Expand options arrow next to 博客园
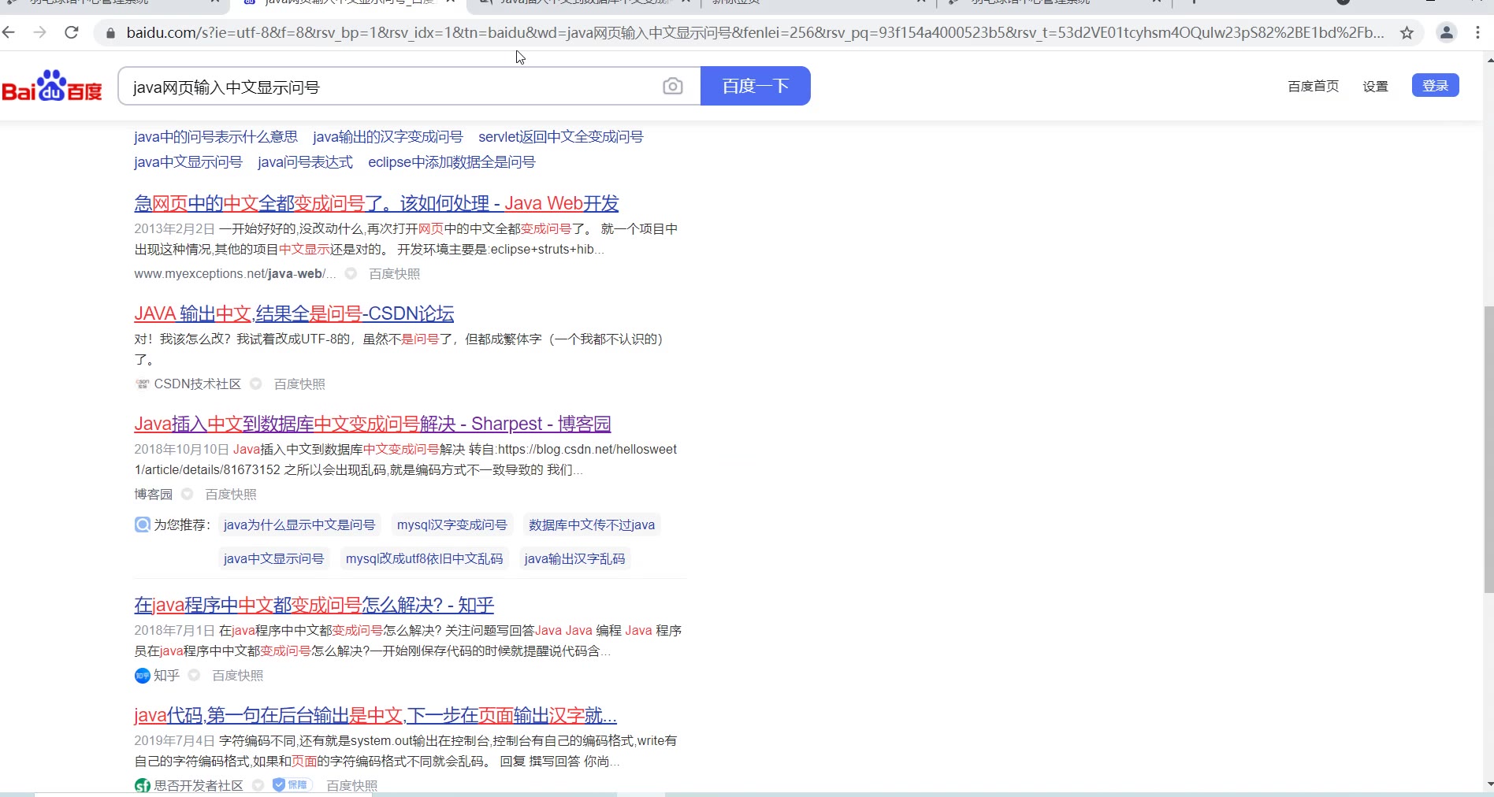Screen dimensions: 1494x797 (188, 494)
